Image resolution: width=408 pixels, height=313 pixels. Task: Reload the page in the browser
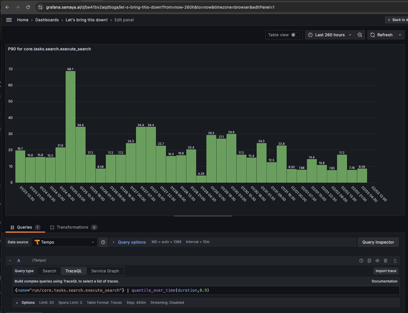click(28, 7)
